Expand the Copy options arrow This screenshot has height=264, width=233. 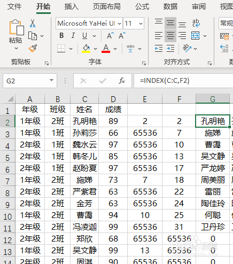pyautogui.click(x=42, y=36)
